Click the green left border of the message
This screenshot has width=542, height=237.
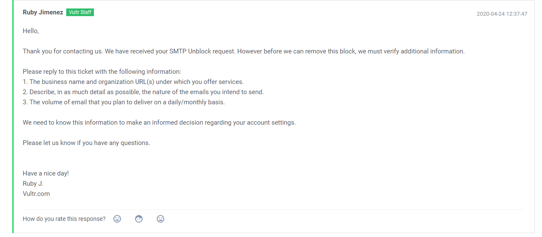point(13,117)
